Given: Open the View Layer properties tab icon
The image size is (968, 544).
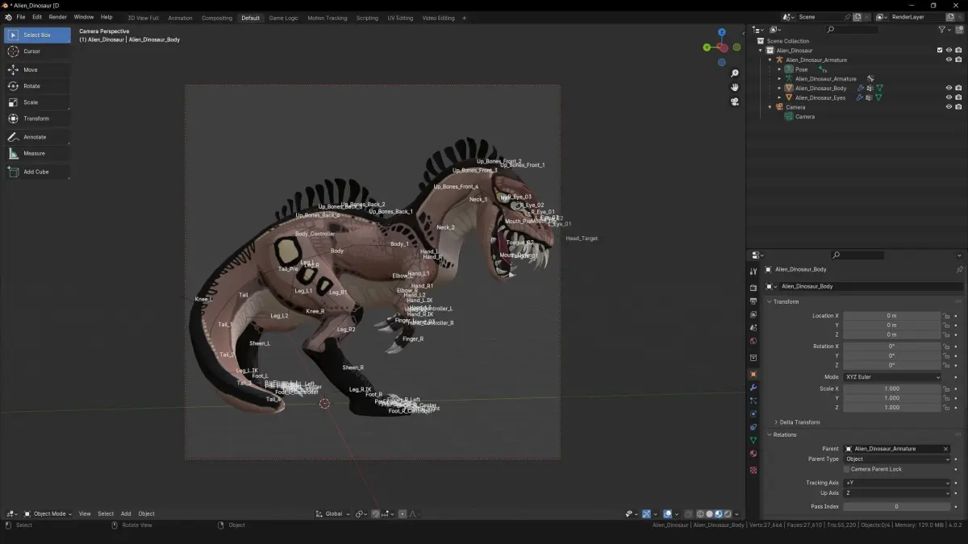Looking at the screenshot, I should point(753,314).
